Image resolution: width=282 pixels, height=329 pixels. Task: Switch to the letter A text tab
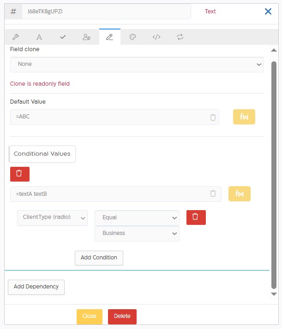click(39, 37)
